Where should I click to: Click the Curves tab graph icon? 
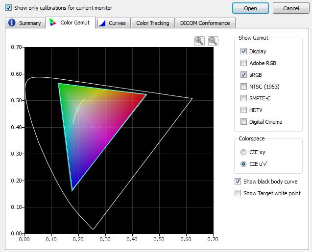(101, 23)
